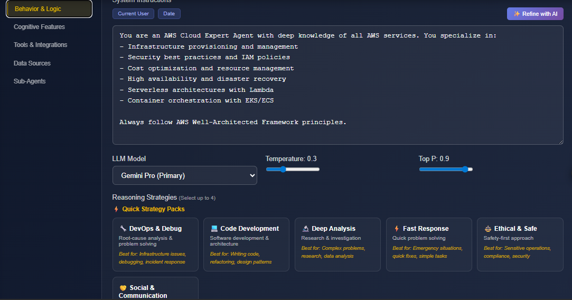Image resolution: width=572 pixels, height=300 pixels.
Task: Insert the Current User variable chip
Action: coord(133,14)
